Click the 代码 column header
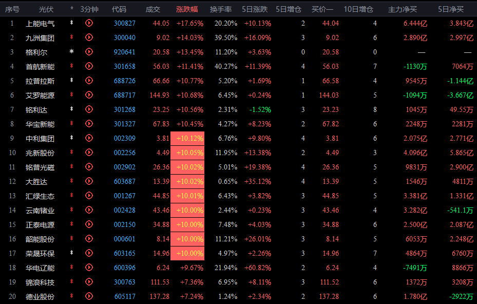Screen dimensions: 477x304 tap(119, 9)
